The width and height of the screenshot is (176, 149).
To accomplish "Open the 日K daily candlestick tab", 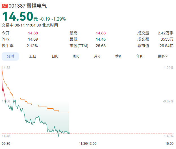I will click(55, 56).
